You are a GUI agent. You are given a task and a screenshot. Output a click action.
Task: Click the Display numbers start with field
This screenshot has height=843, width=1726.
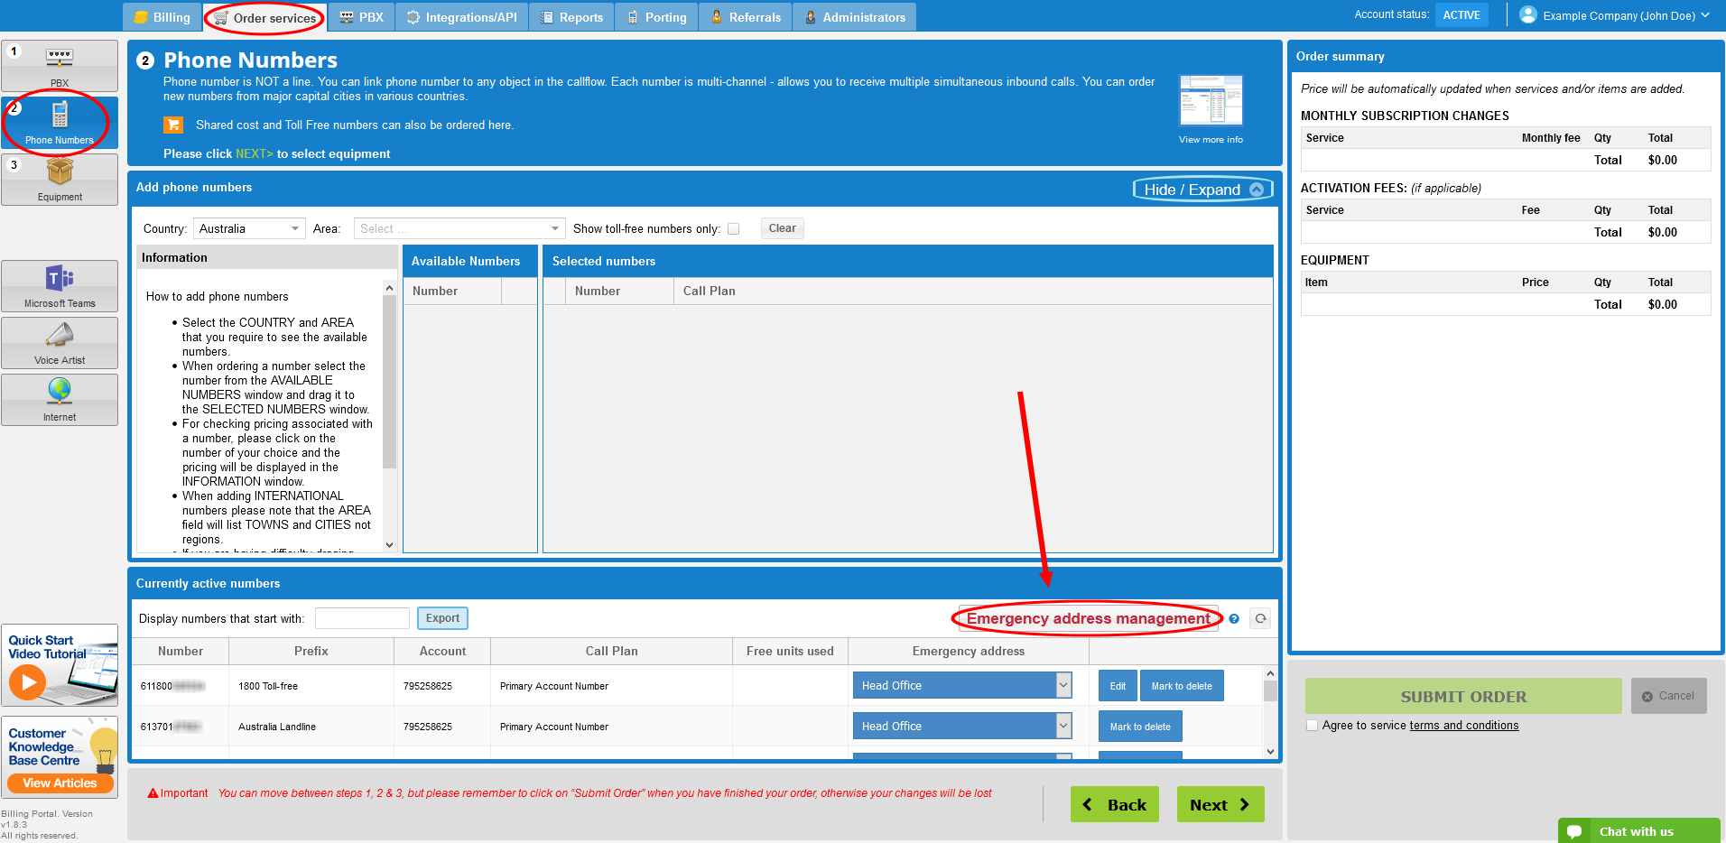(x=362, y=619)
